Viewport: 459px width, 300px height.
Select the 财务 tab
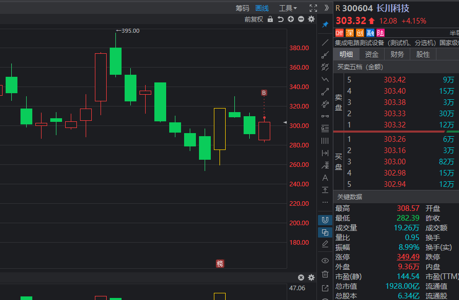tap(397, 54)
